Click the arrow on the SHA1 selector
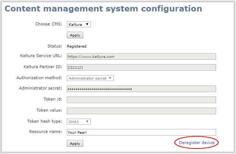236x154 pixels. [87, 122]
